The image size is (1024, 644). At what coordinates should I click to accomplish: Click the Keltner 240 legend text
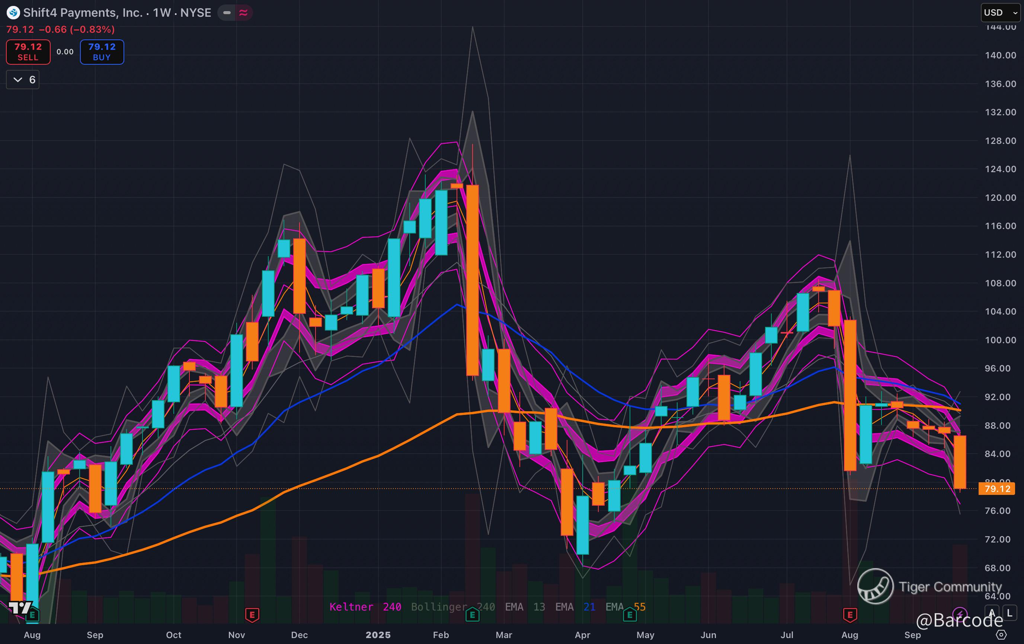pos(365,606)
